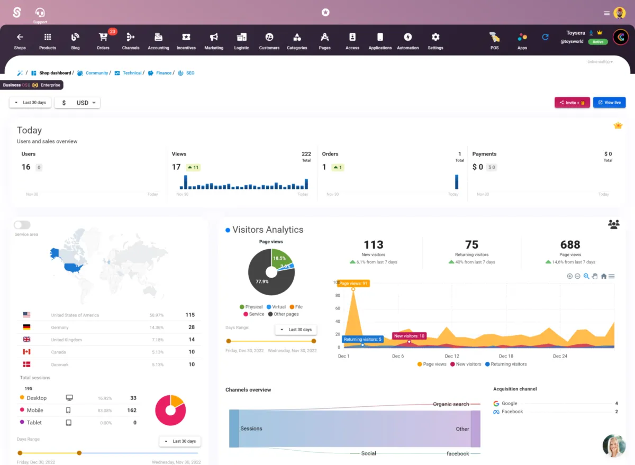Click the Invite button

pyautogui.click(x=572, y=103)
